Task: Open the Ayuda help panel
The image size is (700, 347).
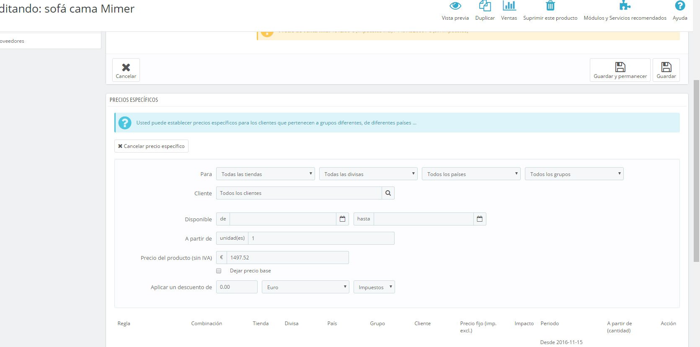Action: [x=680, y=11]
